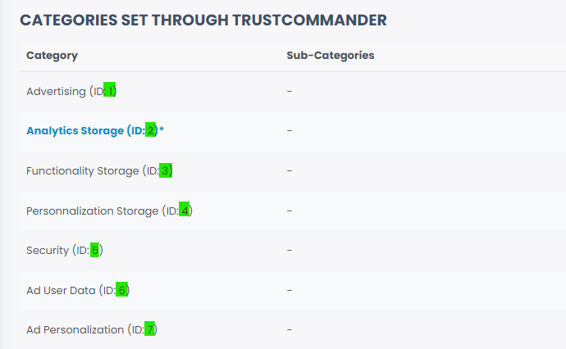The image size is (566, 349).
Task: Click the sub-category dash for Ad Personalization
Action: point(290,329)
